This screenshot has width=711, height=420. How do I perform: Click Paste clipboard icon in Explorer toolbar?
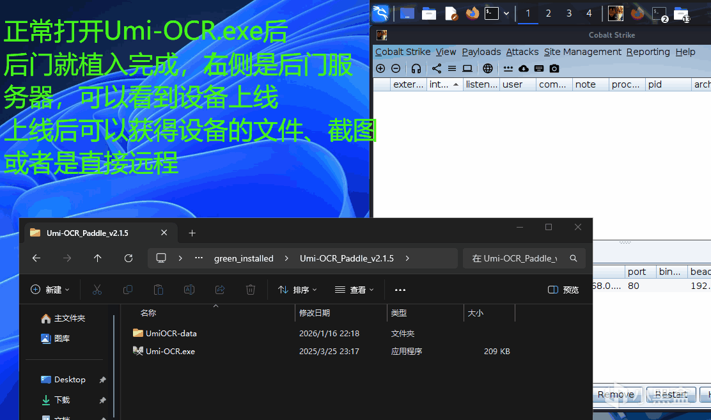click(159, 290)
